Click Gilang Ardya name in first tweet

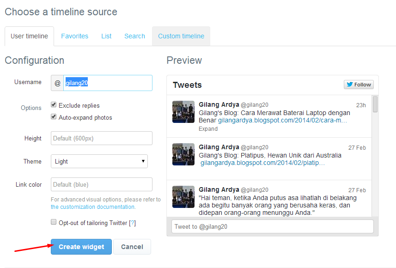(219, 104)
